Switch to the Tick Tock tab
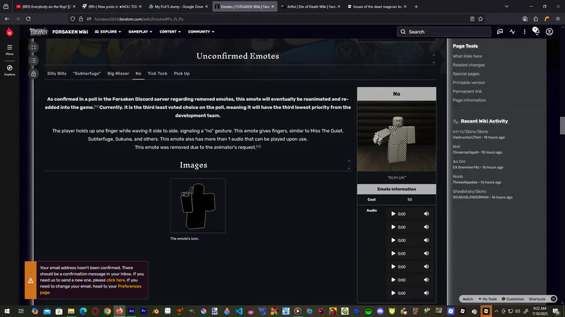 pos(158,73)
